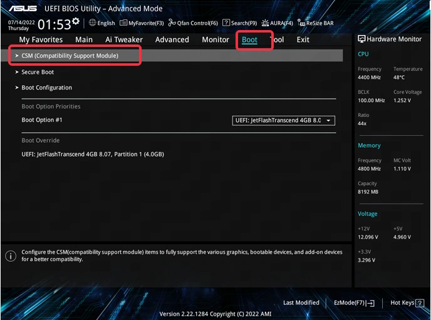Click the UEFI BIOS Utility title
431x320 pixels.
pyautogui.click(x=103, y=9)
